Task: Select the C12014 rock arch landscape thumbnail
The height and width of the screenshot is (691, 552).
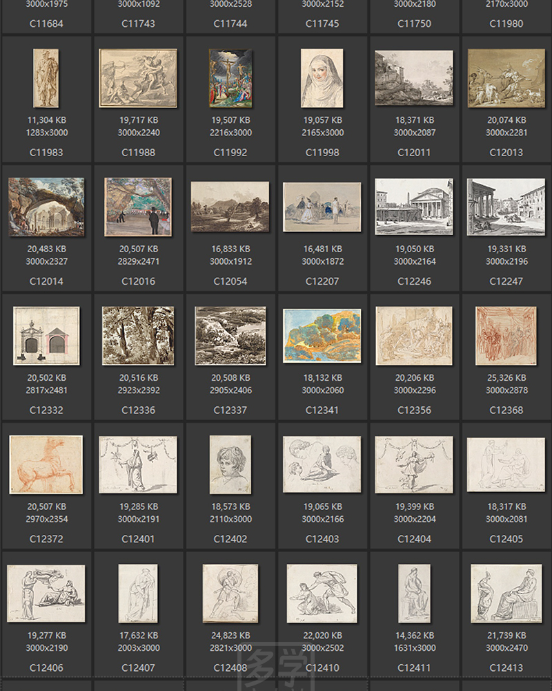Action: point(46,207)
